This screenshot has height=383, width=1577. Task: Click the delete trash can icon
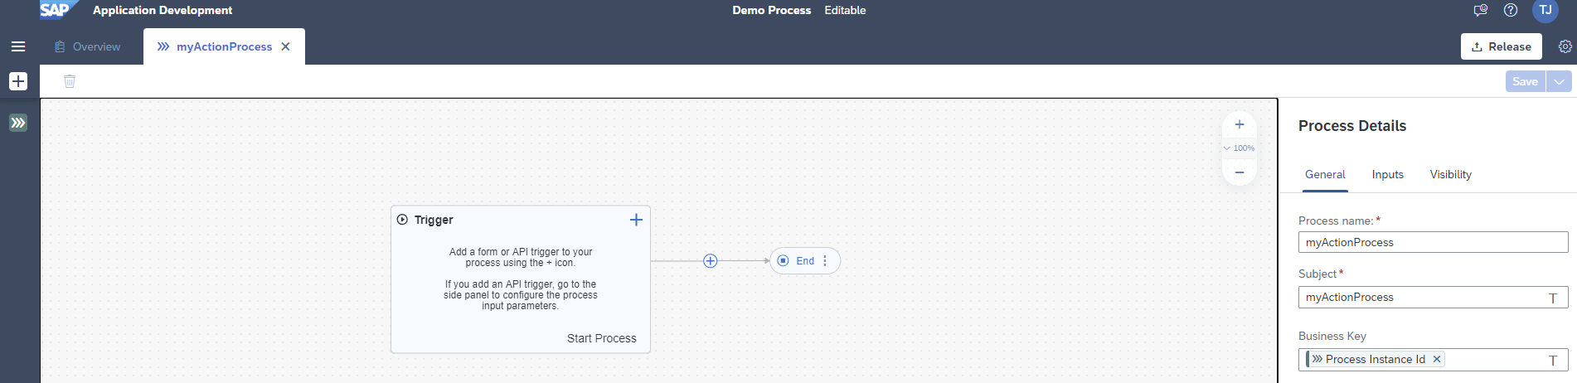70,81
